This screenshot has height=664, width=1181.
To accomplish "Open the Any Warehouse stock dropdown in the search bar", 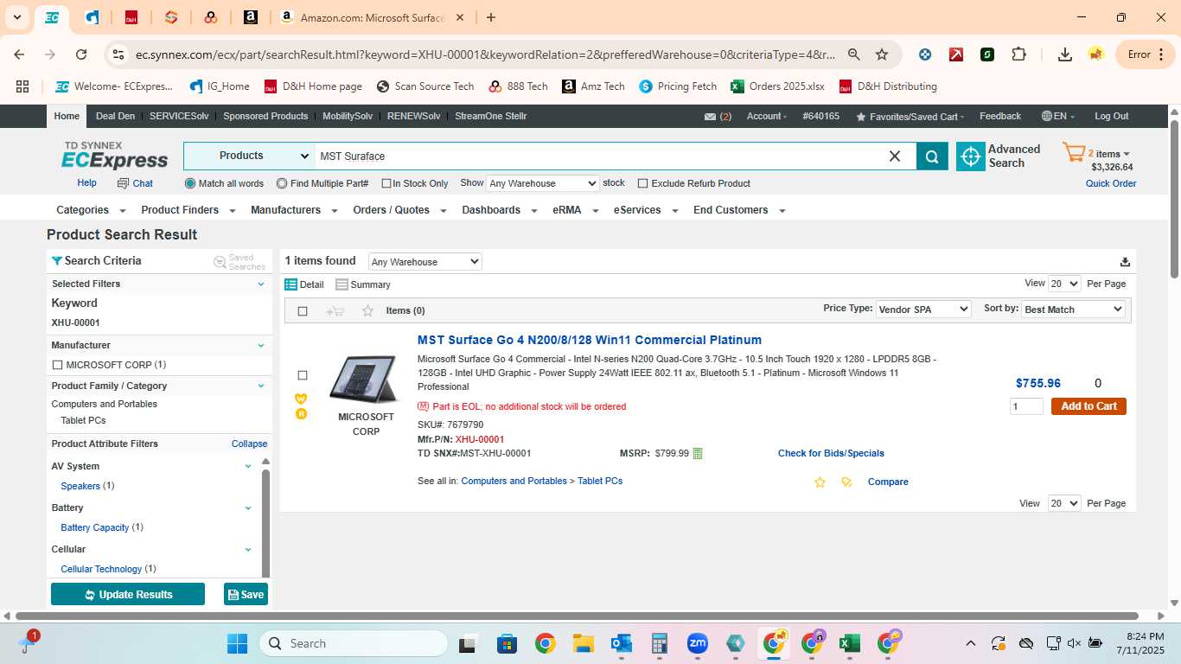I will coord(542,183).
